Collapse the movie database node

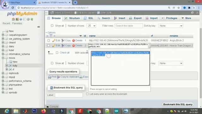coord(3,58)
